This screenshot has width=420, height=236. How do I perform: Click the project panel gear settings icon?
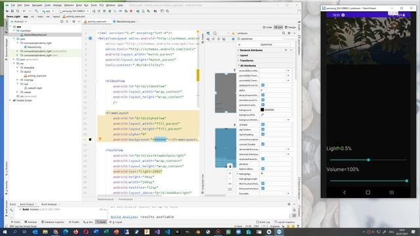tap(73, 22)
